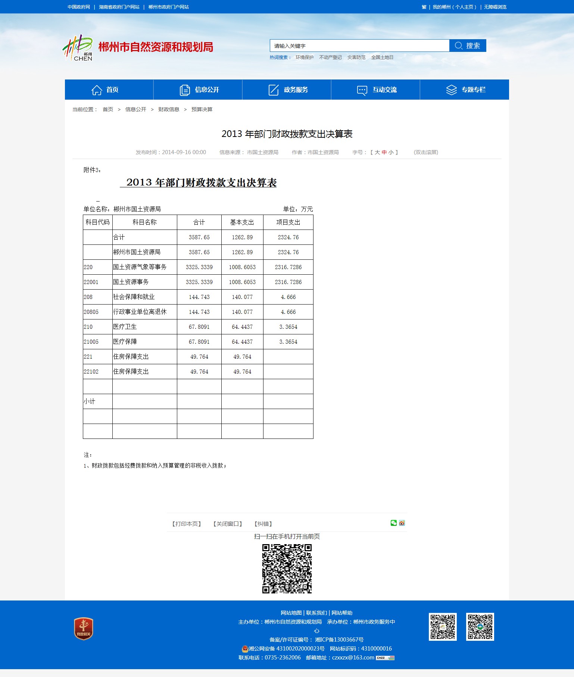Share page via Weibo icon
Image resolution: width=574 pixels, height=677 pixels.
click(x=402, y=523)
